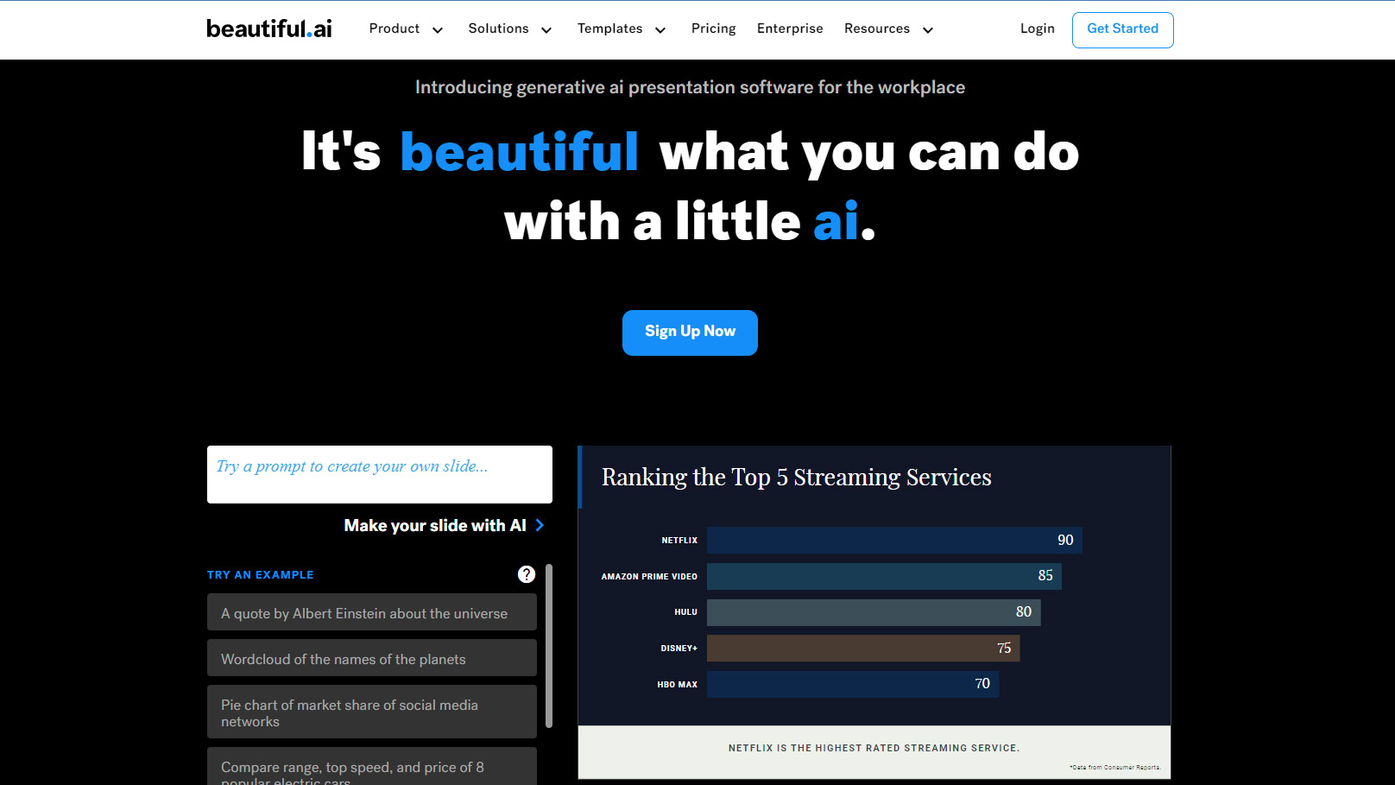The image size is (1395, 785).
Task: Click the HULU chart label
Action: tap(685, 612)
